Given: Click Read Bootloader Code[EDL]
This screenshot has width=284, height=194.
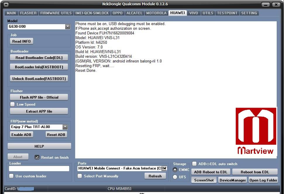Looking at the screenshot, I should click(39, 58).
